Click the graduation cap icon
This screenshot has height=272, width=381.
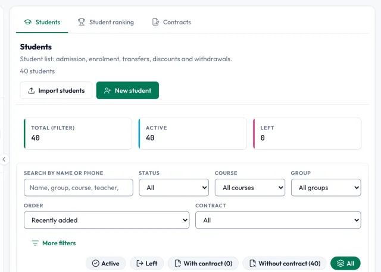[28, 22]
